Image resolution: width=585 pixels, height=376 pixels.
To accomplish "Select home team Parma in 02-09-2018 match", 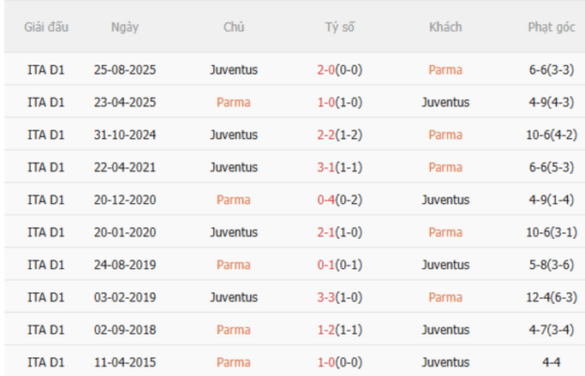I will point(233,330).
